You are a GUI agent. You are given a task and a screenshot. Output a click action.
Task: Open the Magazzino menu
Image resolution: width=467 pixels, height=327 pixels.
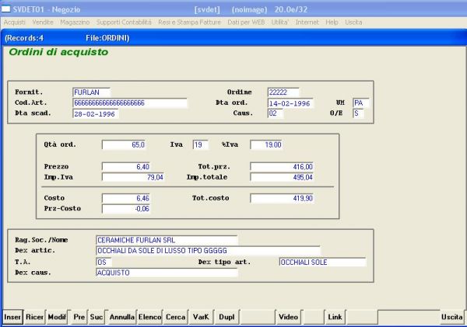pos(75,23)
